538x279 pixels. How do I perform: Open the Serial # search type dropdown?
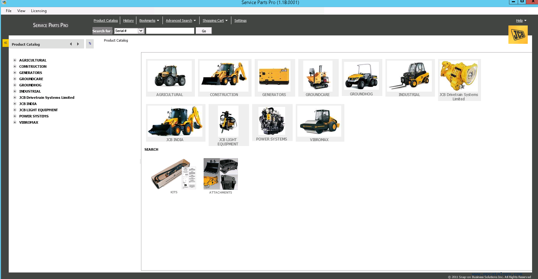(x=129, y=31)
